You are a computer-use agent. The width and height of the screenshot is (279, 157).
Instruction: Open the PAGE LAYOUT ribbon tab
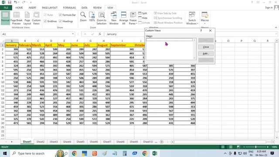pyautogui.click(x=50, y=8)
